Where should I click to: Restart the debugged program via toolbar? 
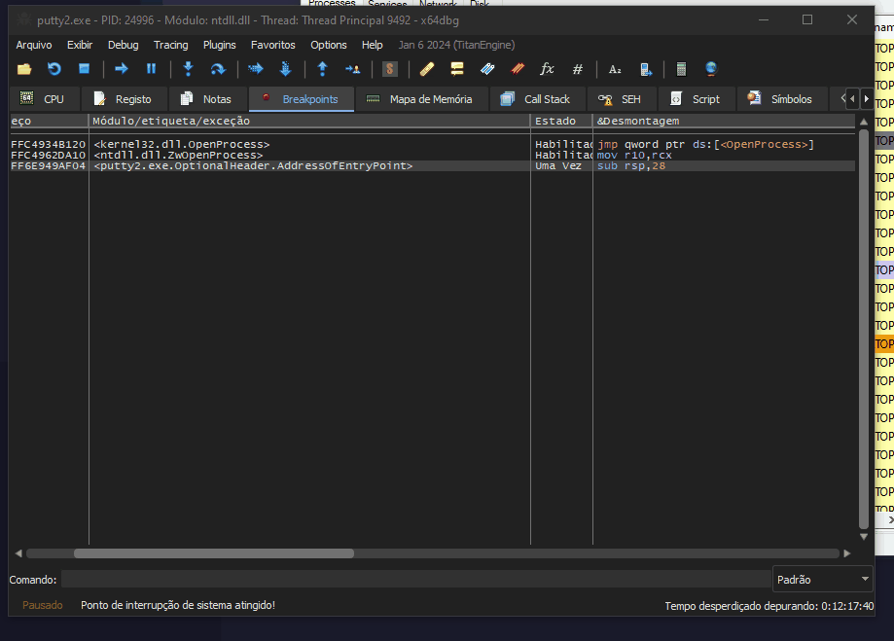[54, 69]
